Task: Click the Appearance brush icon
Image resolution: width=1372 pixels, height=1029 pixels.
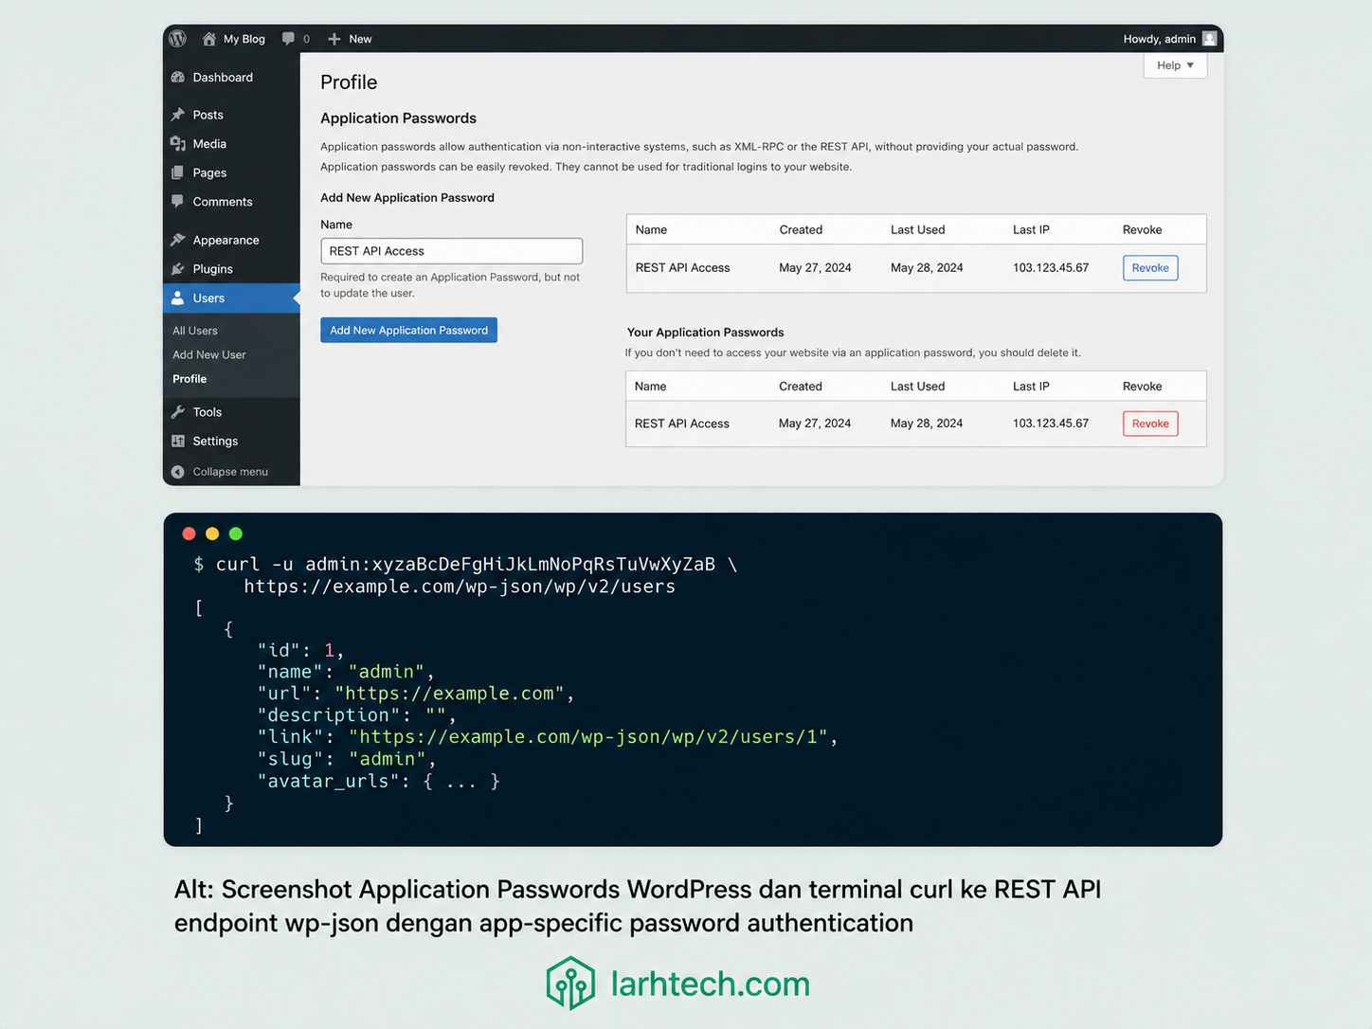Action: click(177, 240)
